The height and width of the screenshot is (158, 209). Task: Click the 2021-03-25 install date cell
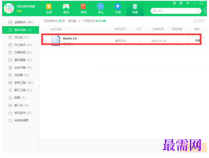point(159,41)
